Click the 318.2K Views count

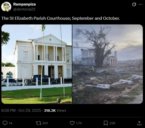[x=55, y=110]
